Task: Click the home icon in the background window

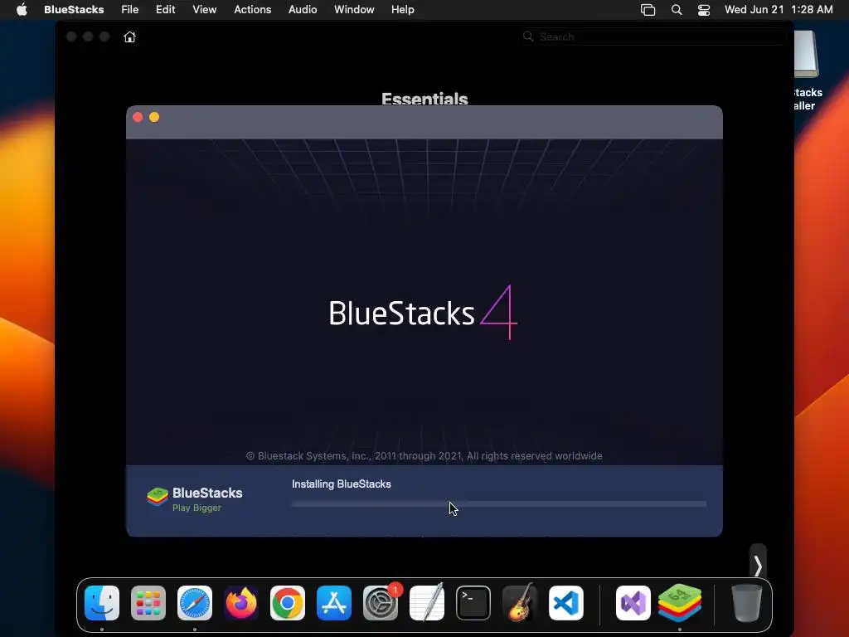Action: point(129,36)
